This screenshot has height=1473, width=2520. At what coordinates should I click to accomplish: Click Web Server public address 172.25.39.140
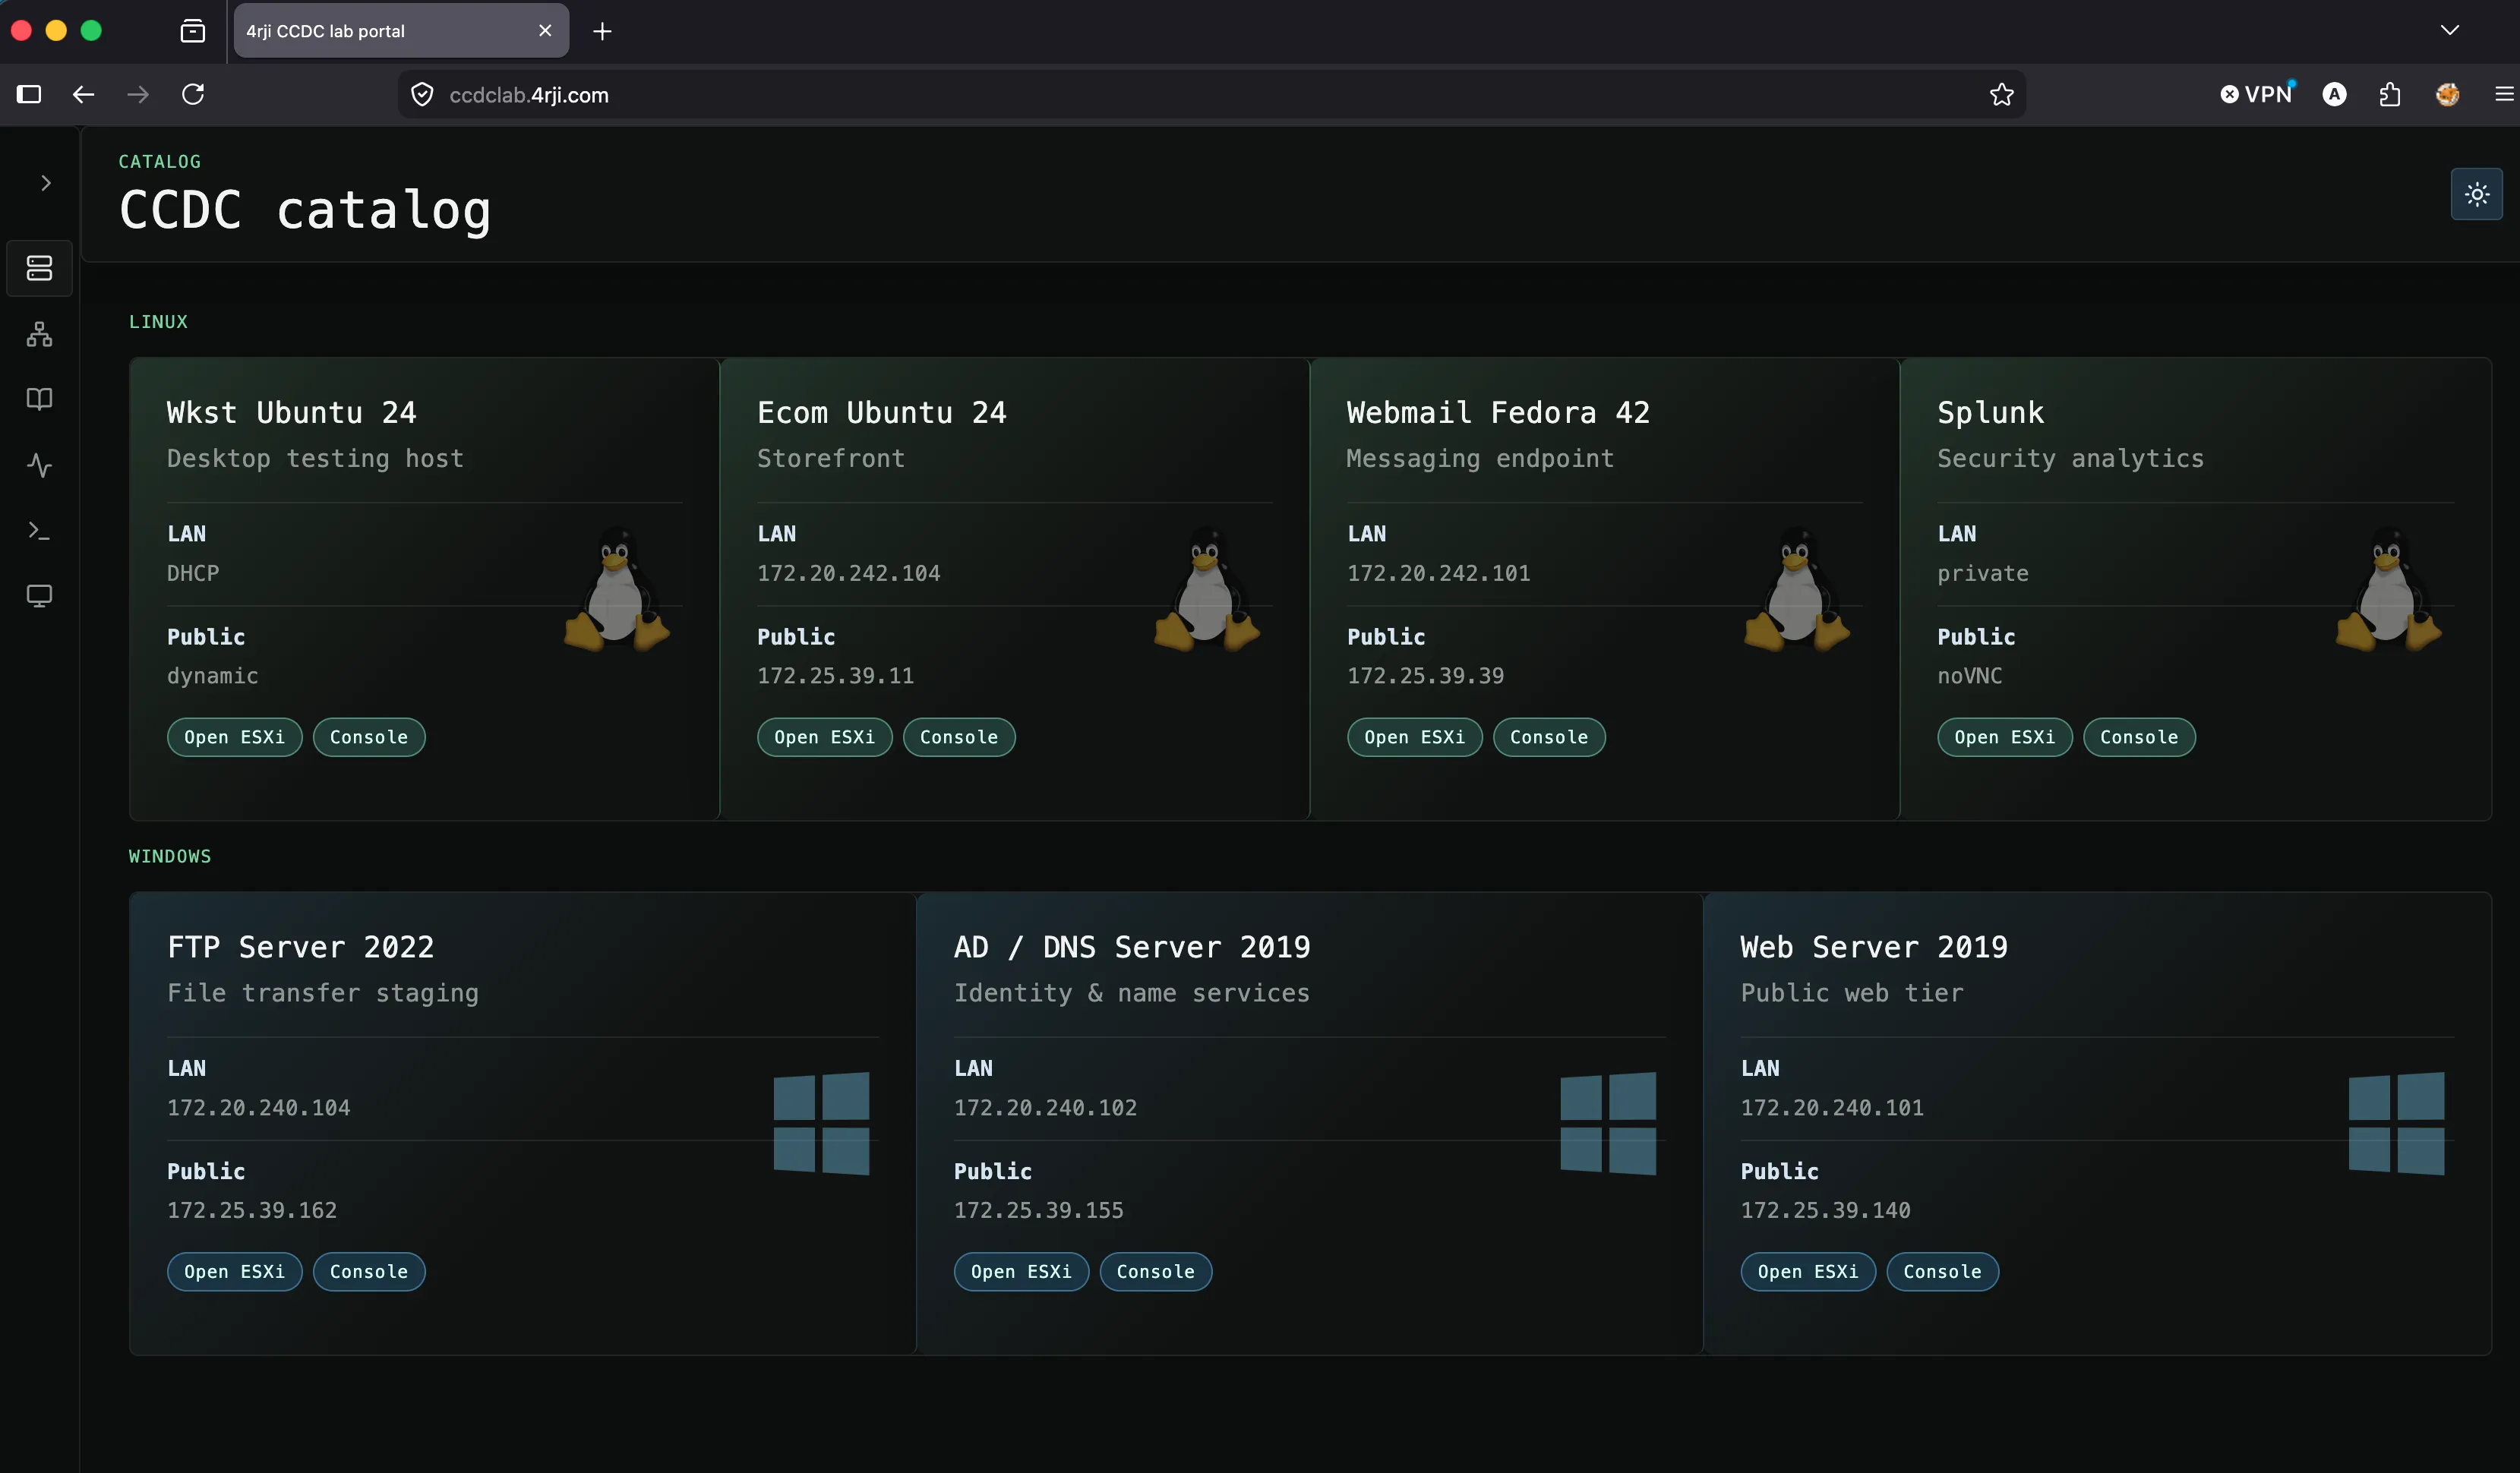point(1825,1210)
